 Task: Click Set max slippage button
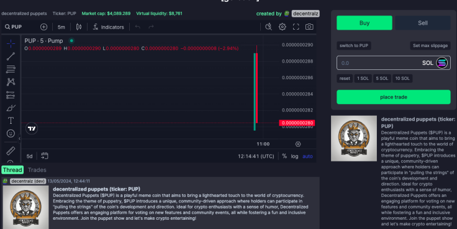tap(430, 46)
